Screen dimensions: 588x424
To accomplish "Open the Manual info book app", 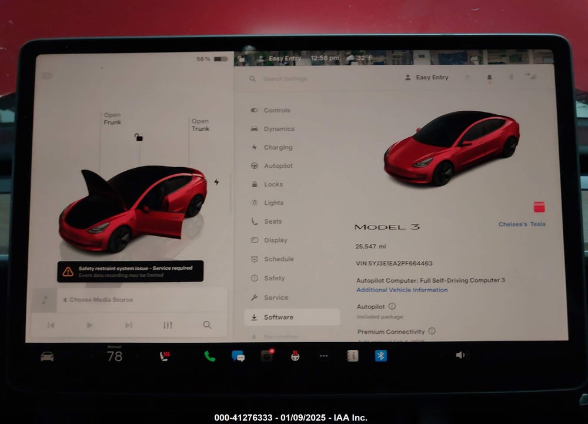I will [352, 356].
